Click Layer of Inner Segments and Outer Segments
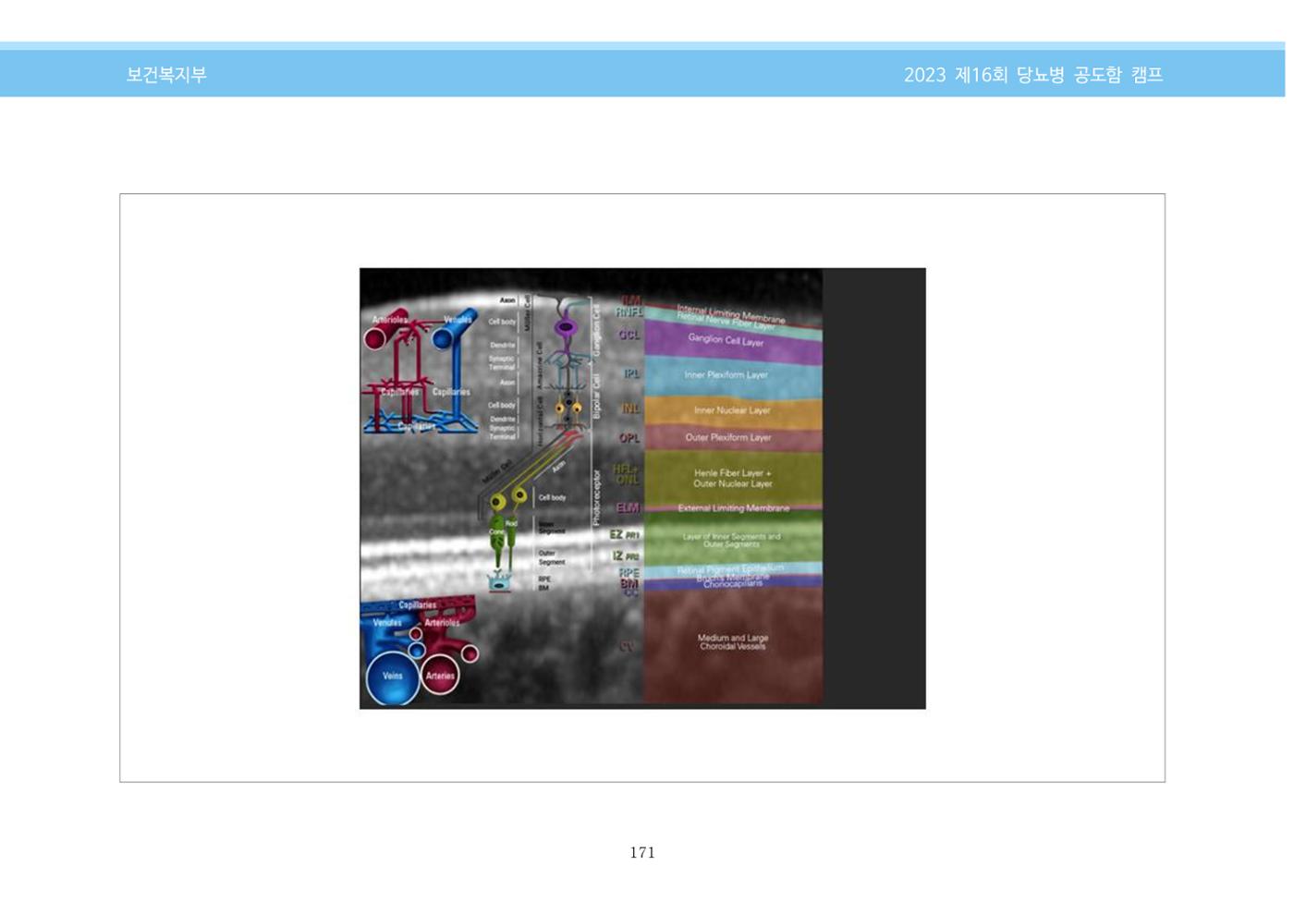Screen dimensions: 1294x915 (x=731, y=540)
